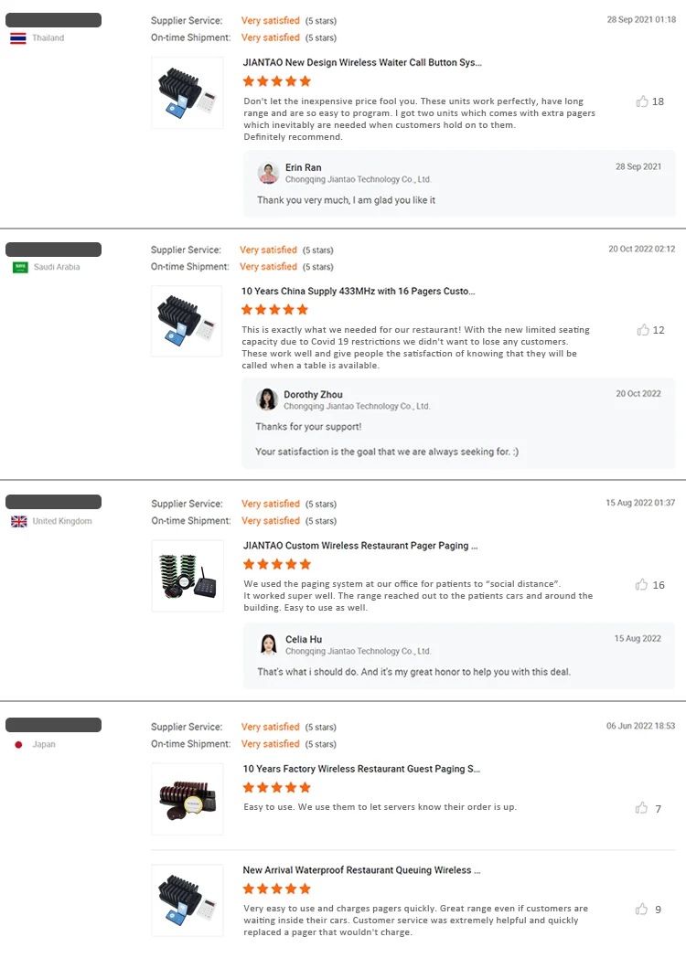Click the Thailand flag icon
This screenshot has height=958, width=686.
17,38
